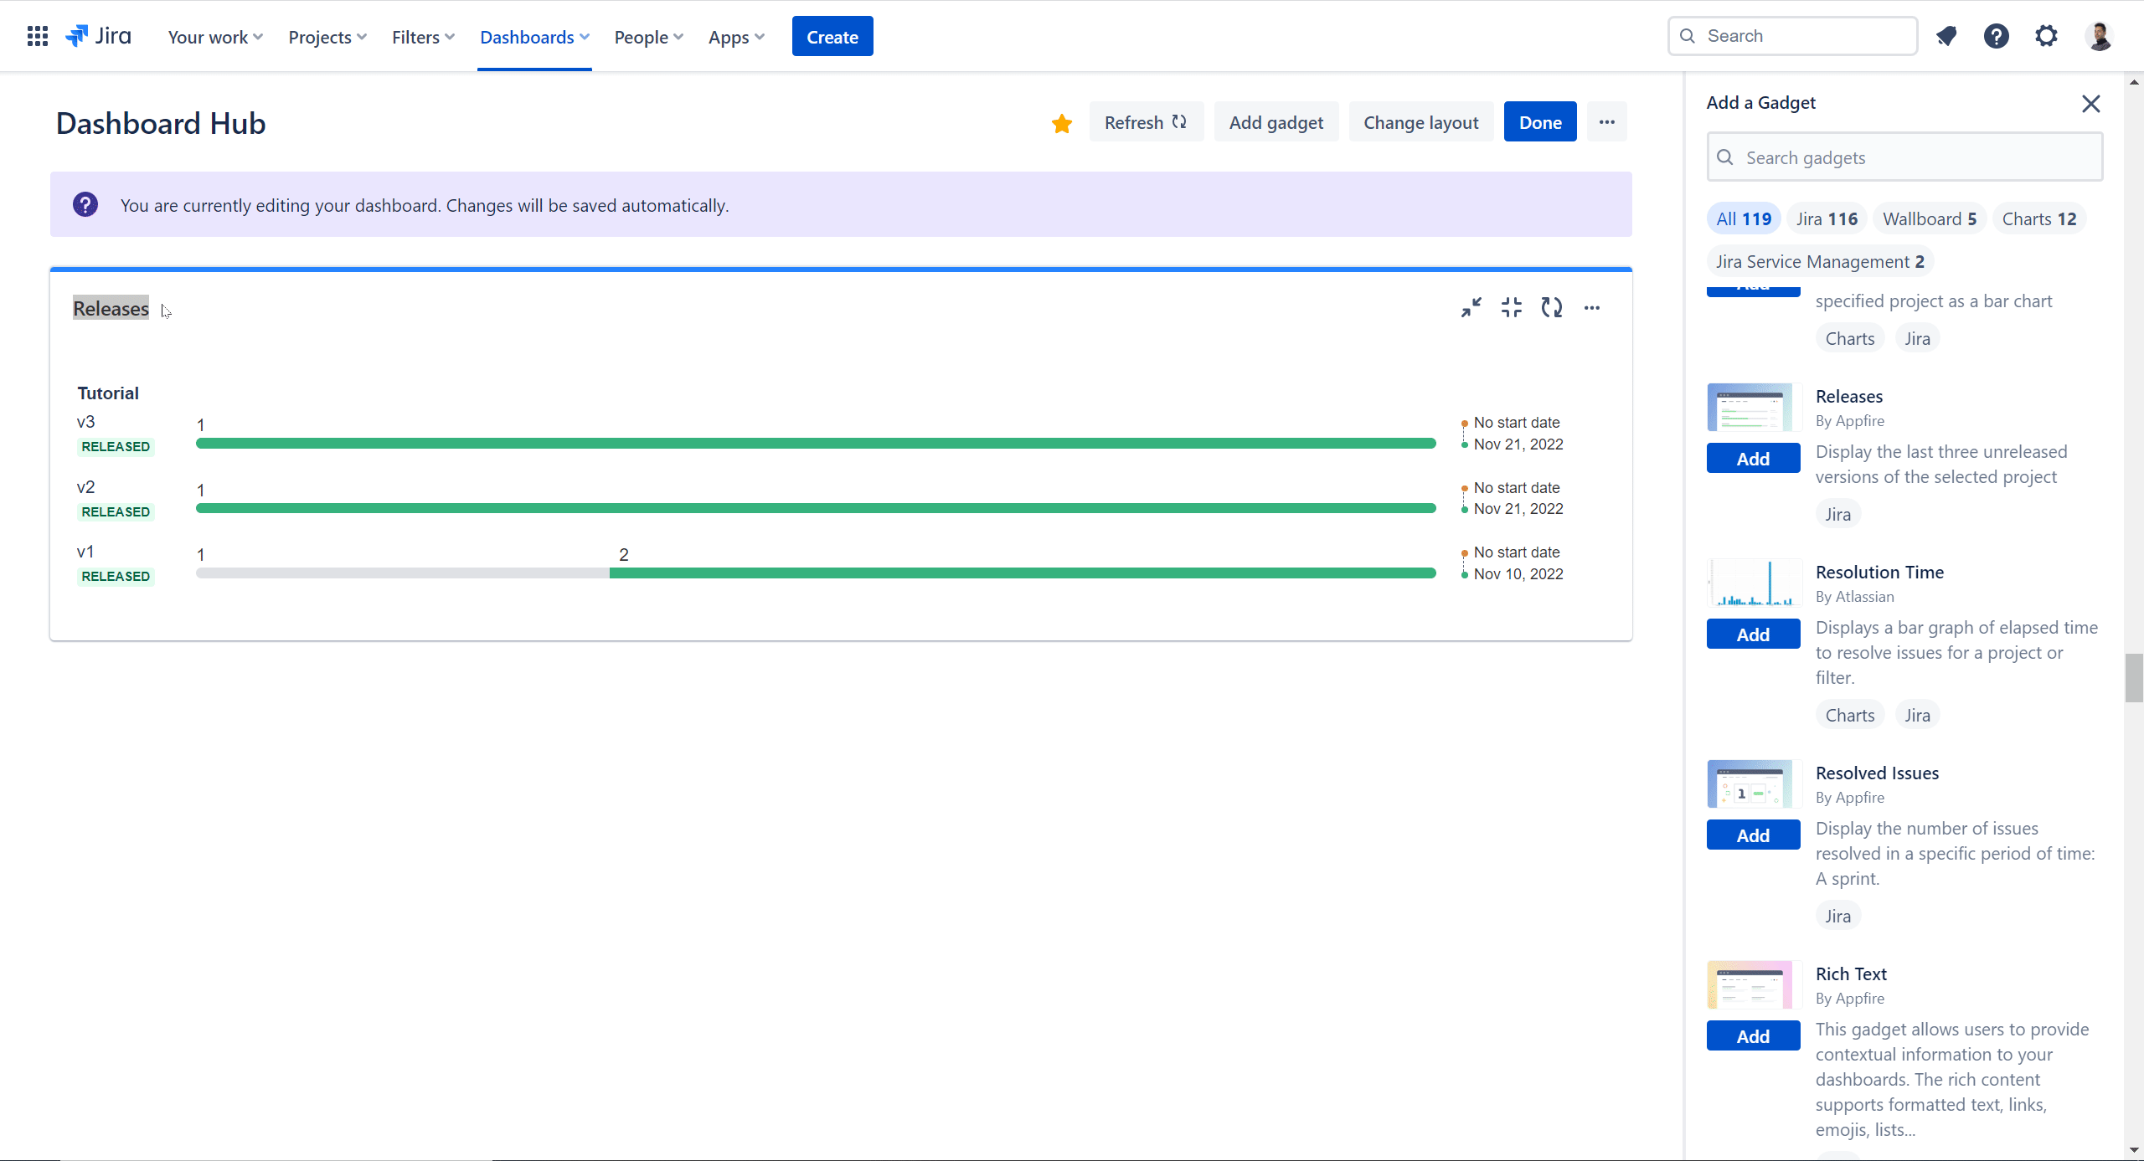Select the Jira Service Management 2 filter
This screenshot has width=2144, height=1161.
pos(1820,262)
